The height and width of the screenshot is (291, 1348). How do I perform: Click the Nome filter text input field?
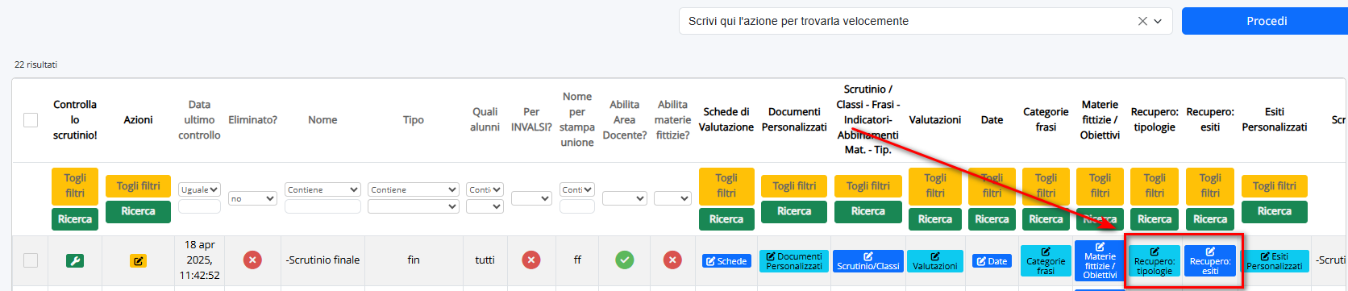click(x=322, y=206)
